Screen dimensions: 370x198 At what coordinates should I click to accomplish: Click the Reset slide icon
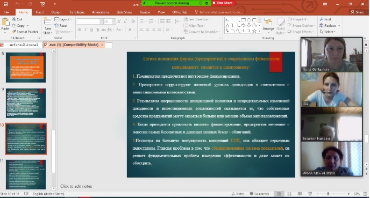[56, 25]
